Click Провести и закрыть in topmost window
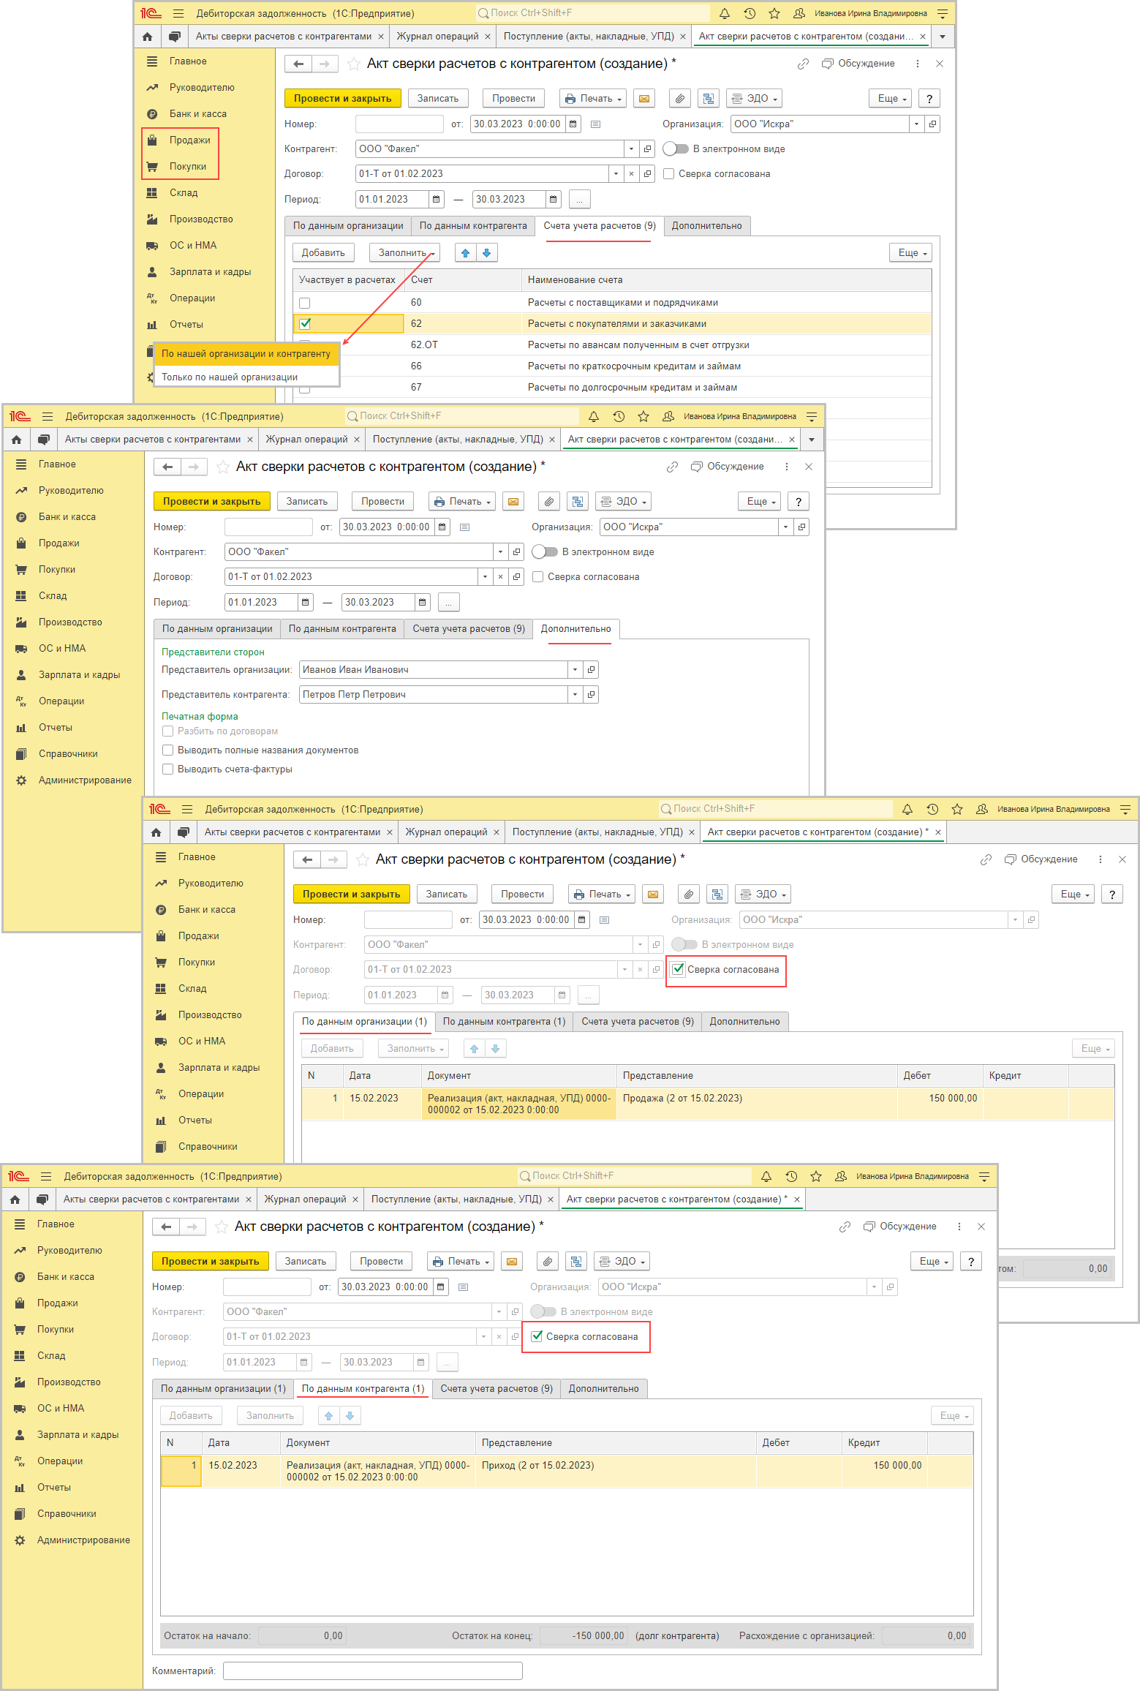 click(x=343, y=99)
